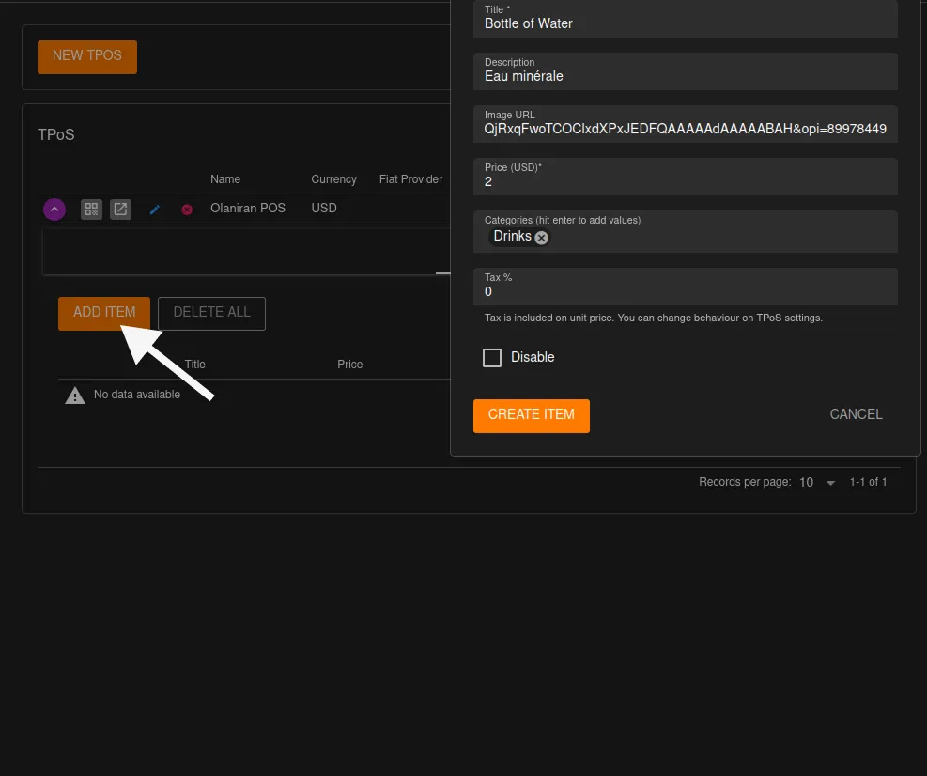Open Olaniran POS in new tab
This screenshot has height=776, width=927.
tap(120, 210)
